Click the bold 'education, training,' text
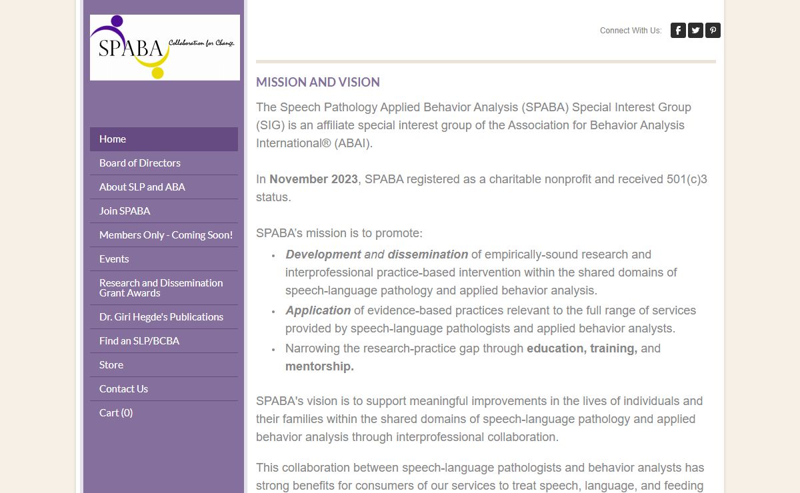Viewport: 800px width, 493px height. [582, 348]
